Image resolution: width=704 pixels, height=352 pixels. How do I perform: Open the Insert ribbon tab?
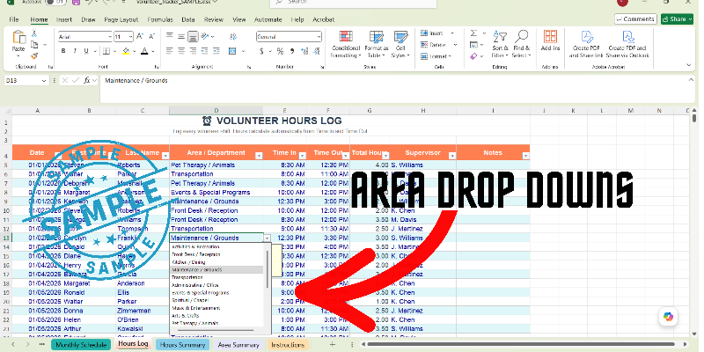click(x=64, y=19)
